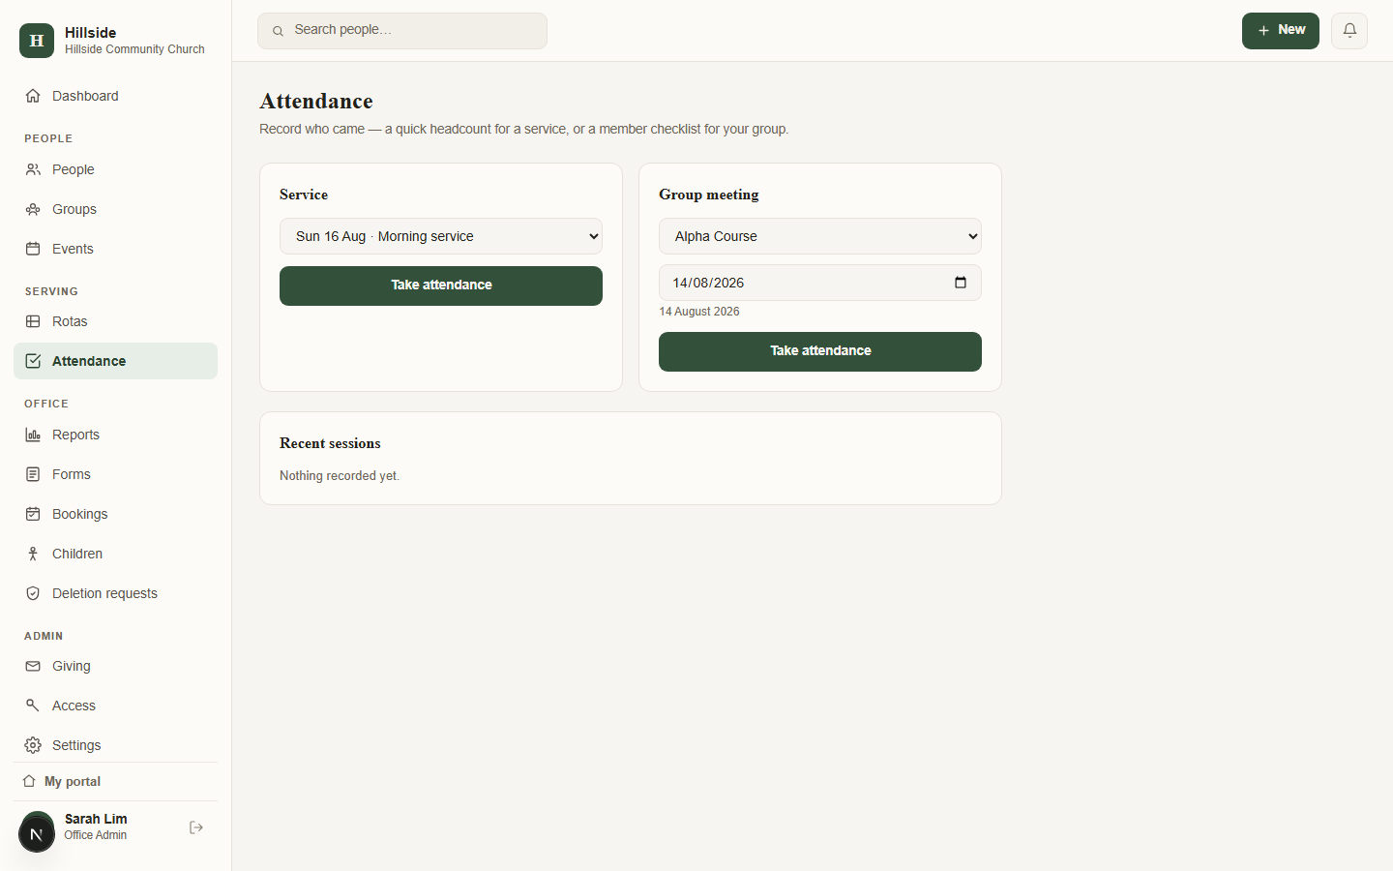Log out using the sign-out icon
Viewport: 1393px width, 871px height.
196,827
